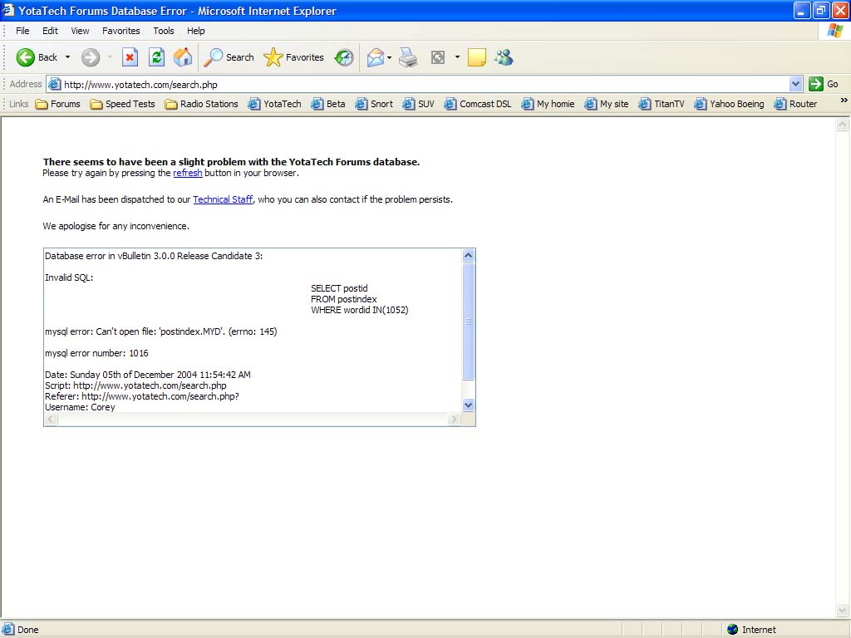Click the Mail envelope icon
The width and height of the screenshot is (851, 638).
(375, 57)
